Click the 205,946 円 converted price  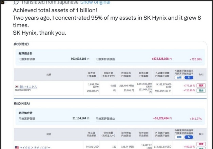coord(93,91)
